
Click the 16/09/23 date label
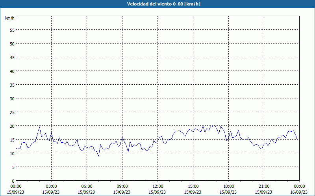pyautogui.click(x=299, y=192)
